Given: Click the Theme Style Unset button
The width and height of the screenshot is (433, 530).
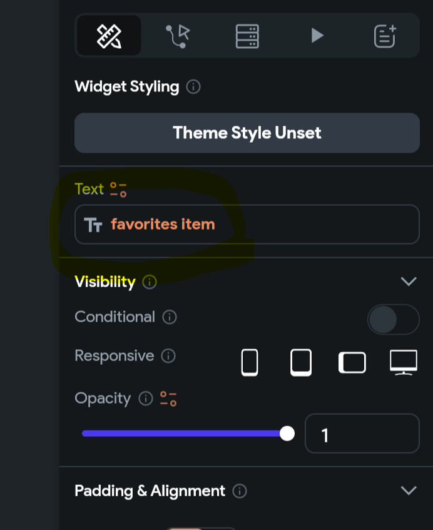Looking at the screenshot, I should [247, 133].
